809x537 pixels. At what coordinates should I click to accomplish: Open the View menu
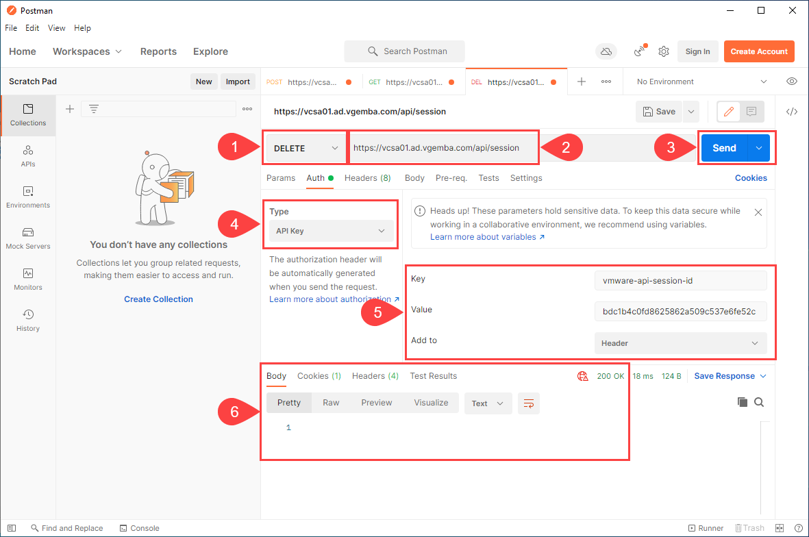[56, 28]
